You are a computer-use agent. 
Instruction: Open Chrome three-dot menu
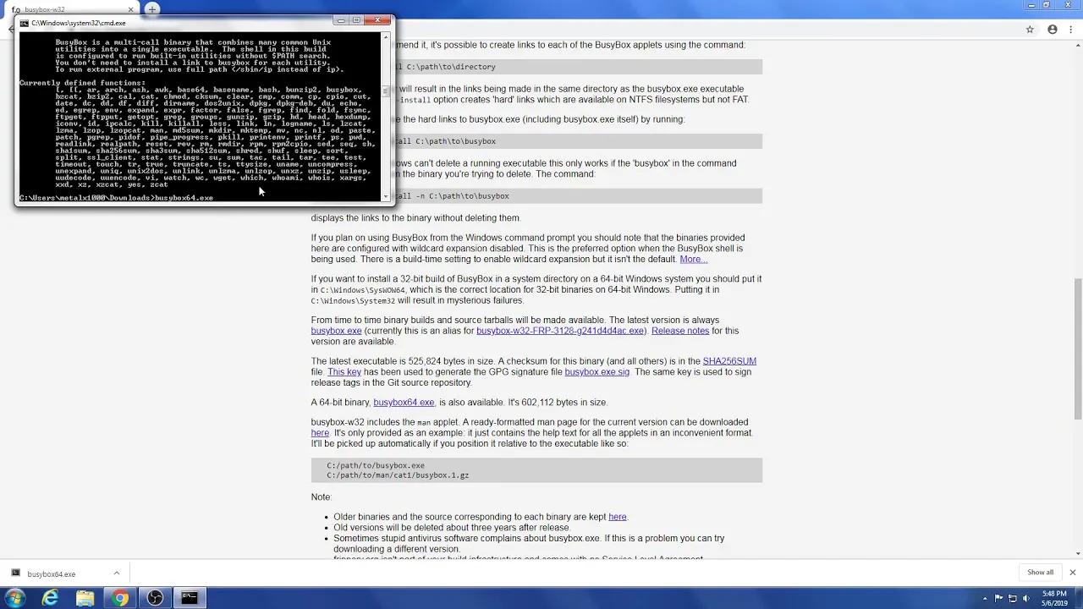pos(1071,30)
